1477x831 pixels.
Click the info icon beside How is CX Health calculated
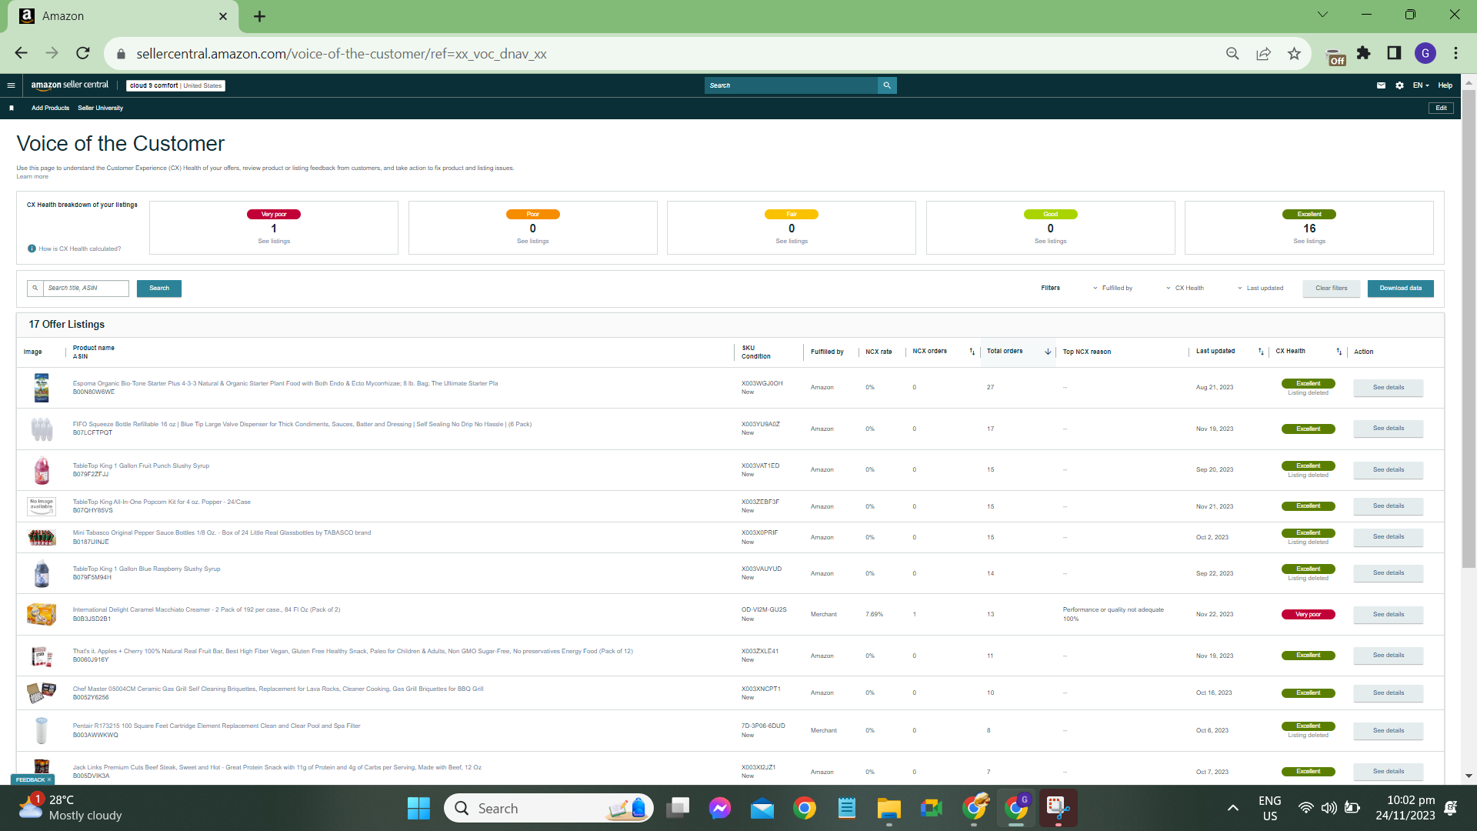(x=32, y=249)
